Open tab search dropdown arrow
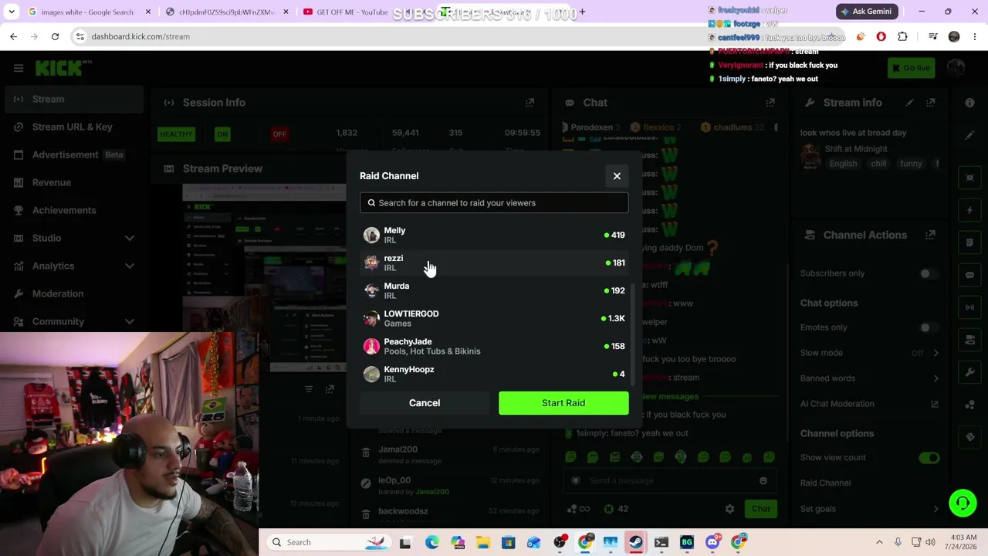This screenshot has width=988, height=556. (12, 12)
